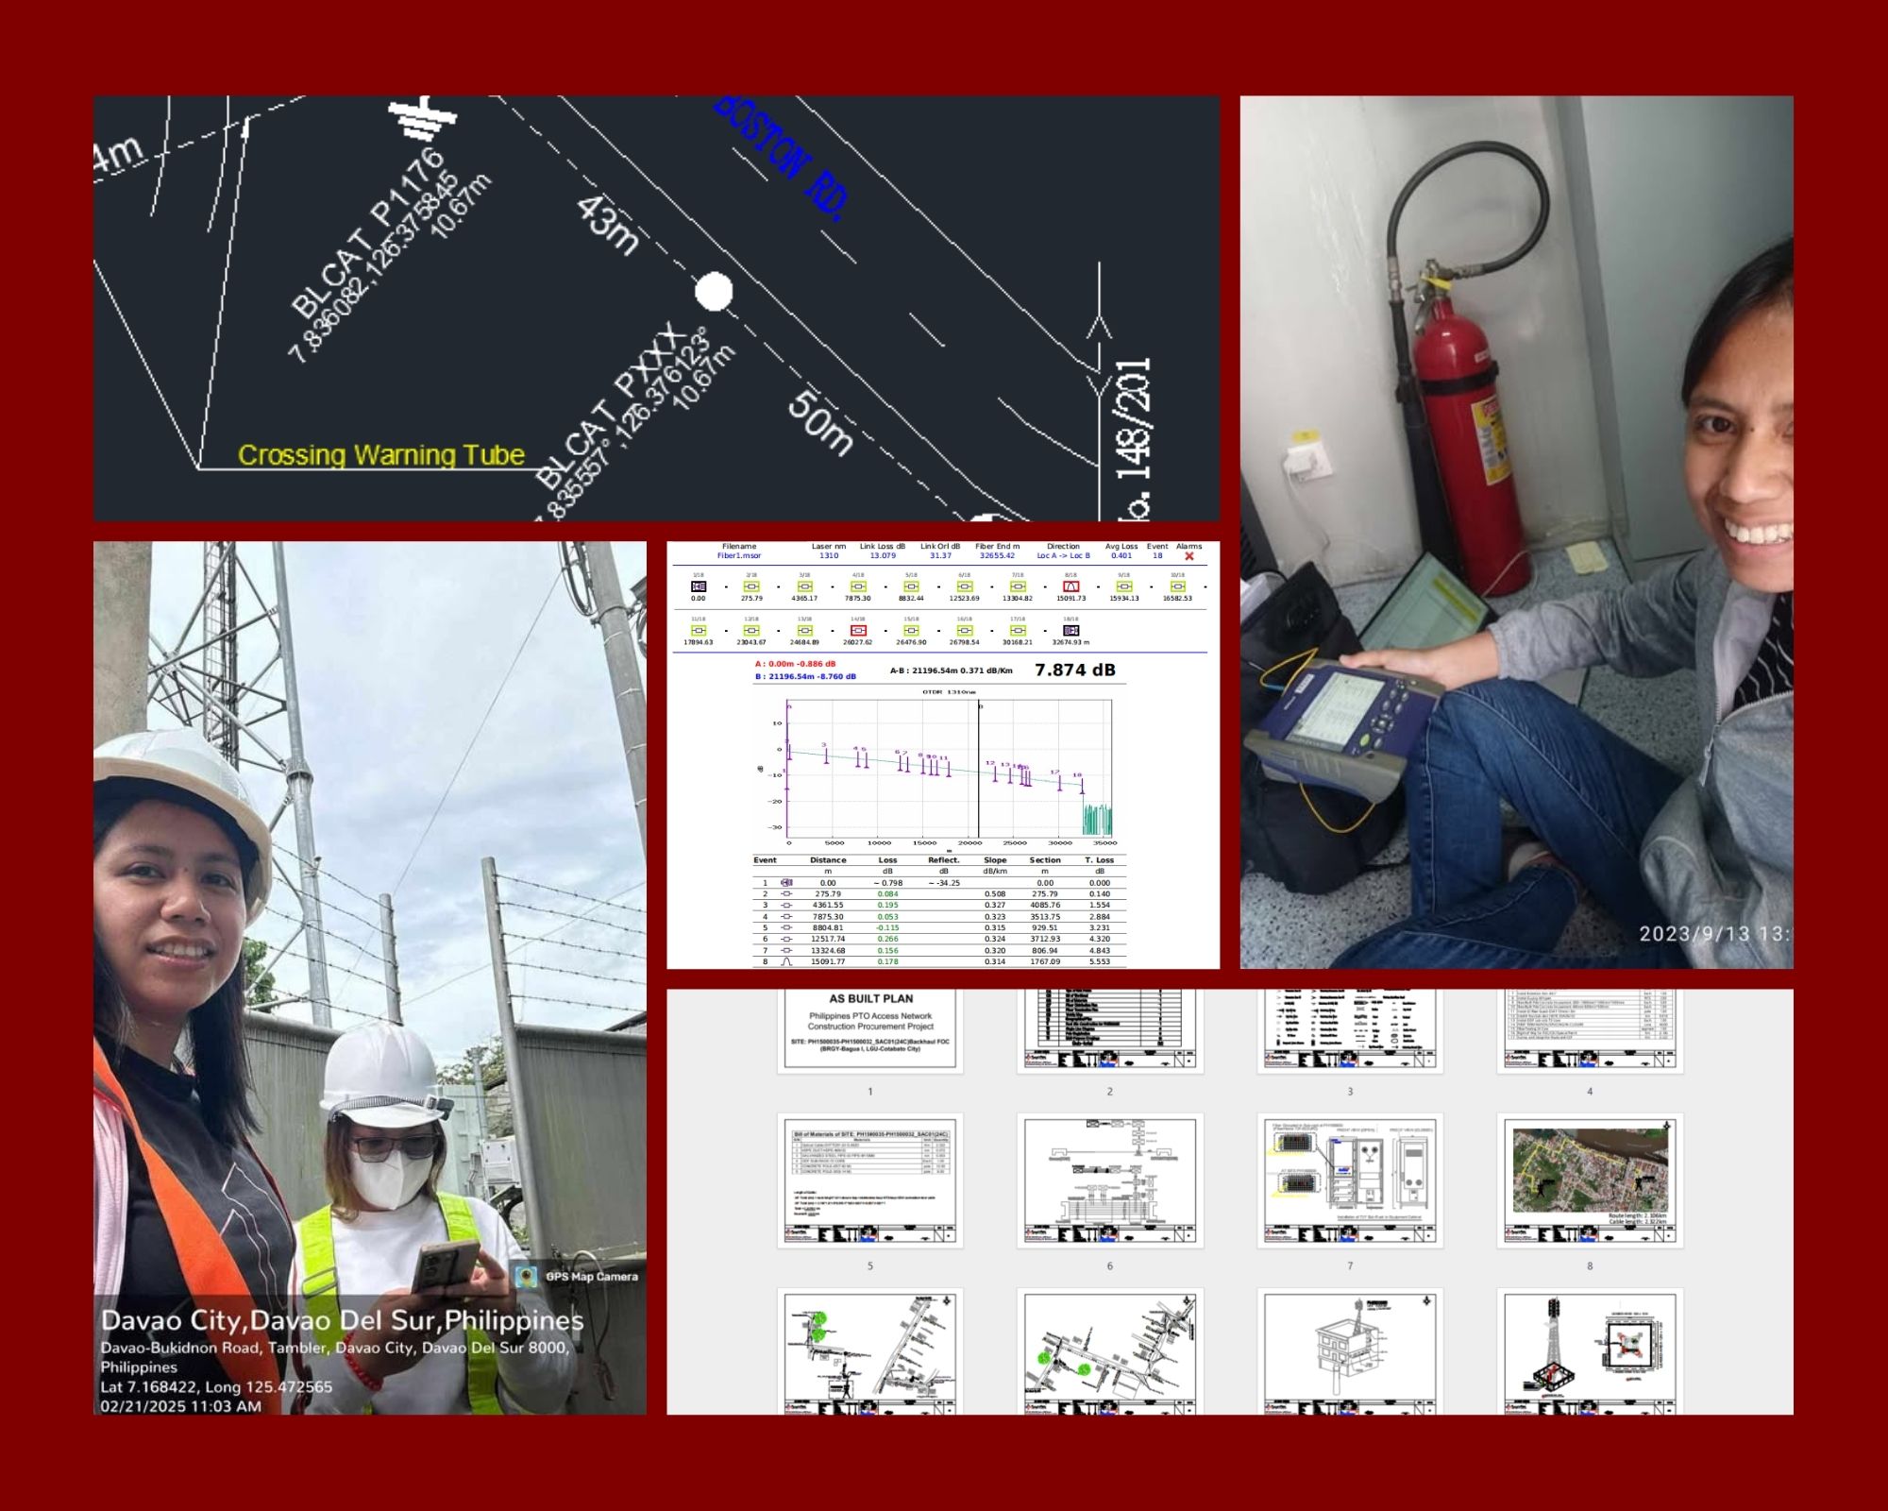Image resolution: width=1888 pixels, height=1511 pixels.
Task: Open page 7 equipment cabinet thumbnail
Action: point(1350,1180)
